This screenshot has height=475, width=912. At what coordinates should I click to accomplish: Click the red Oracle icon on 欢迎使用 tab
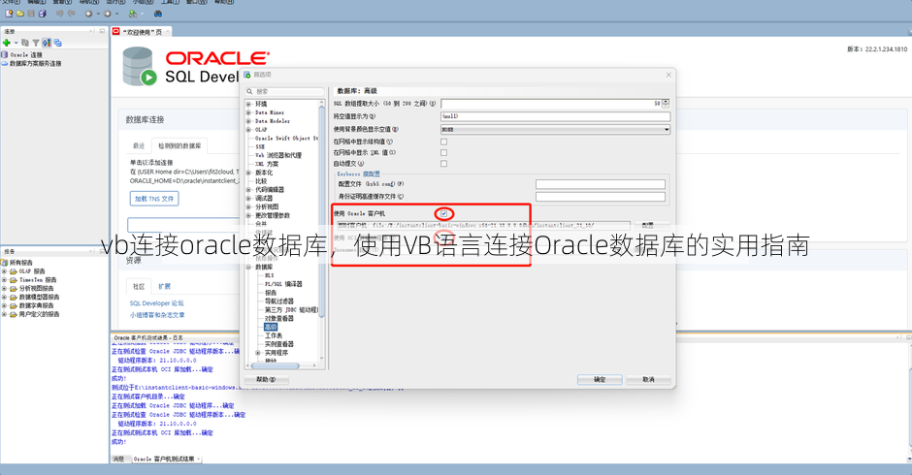[115, 31]
